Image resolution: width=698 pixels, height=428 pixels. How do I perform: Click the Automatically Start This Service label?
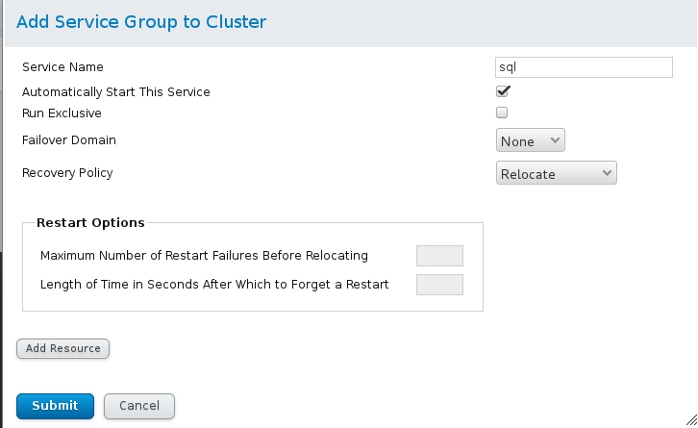click(x=115, y=92)
